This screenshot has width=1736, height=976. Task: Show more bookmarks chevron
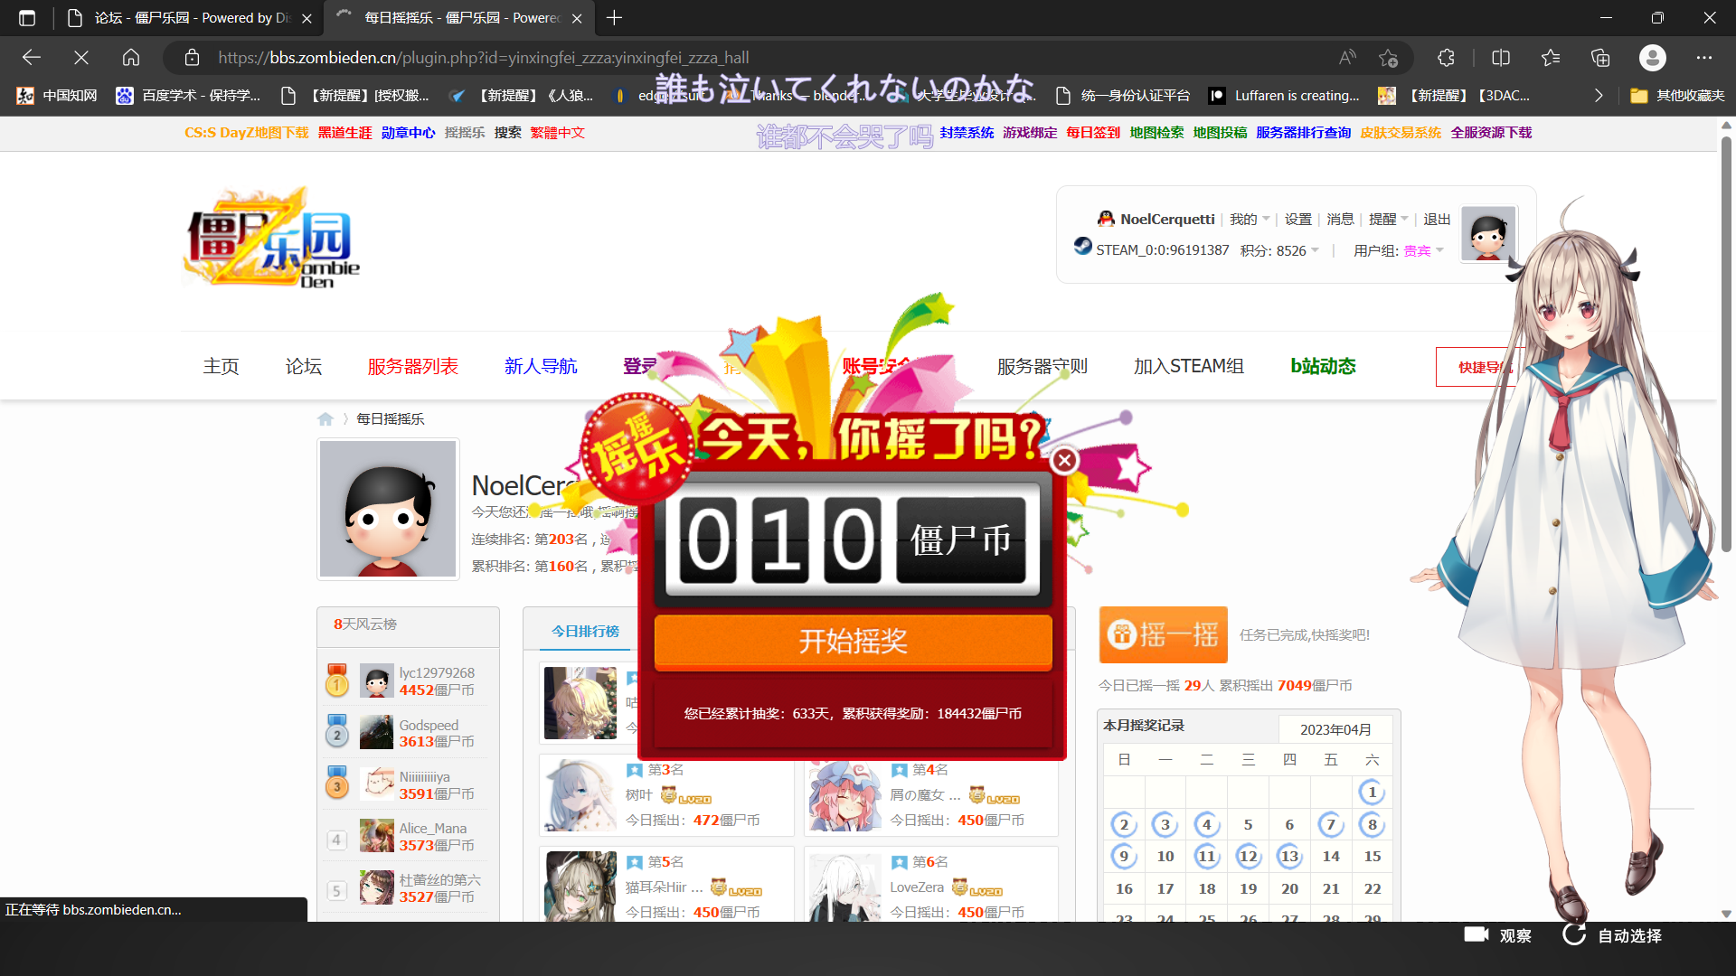pyautogui.click(x=1599, y=96)
